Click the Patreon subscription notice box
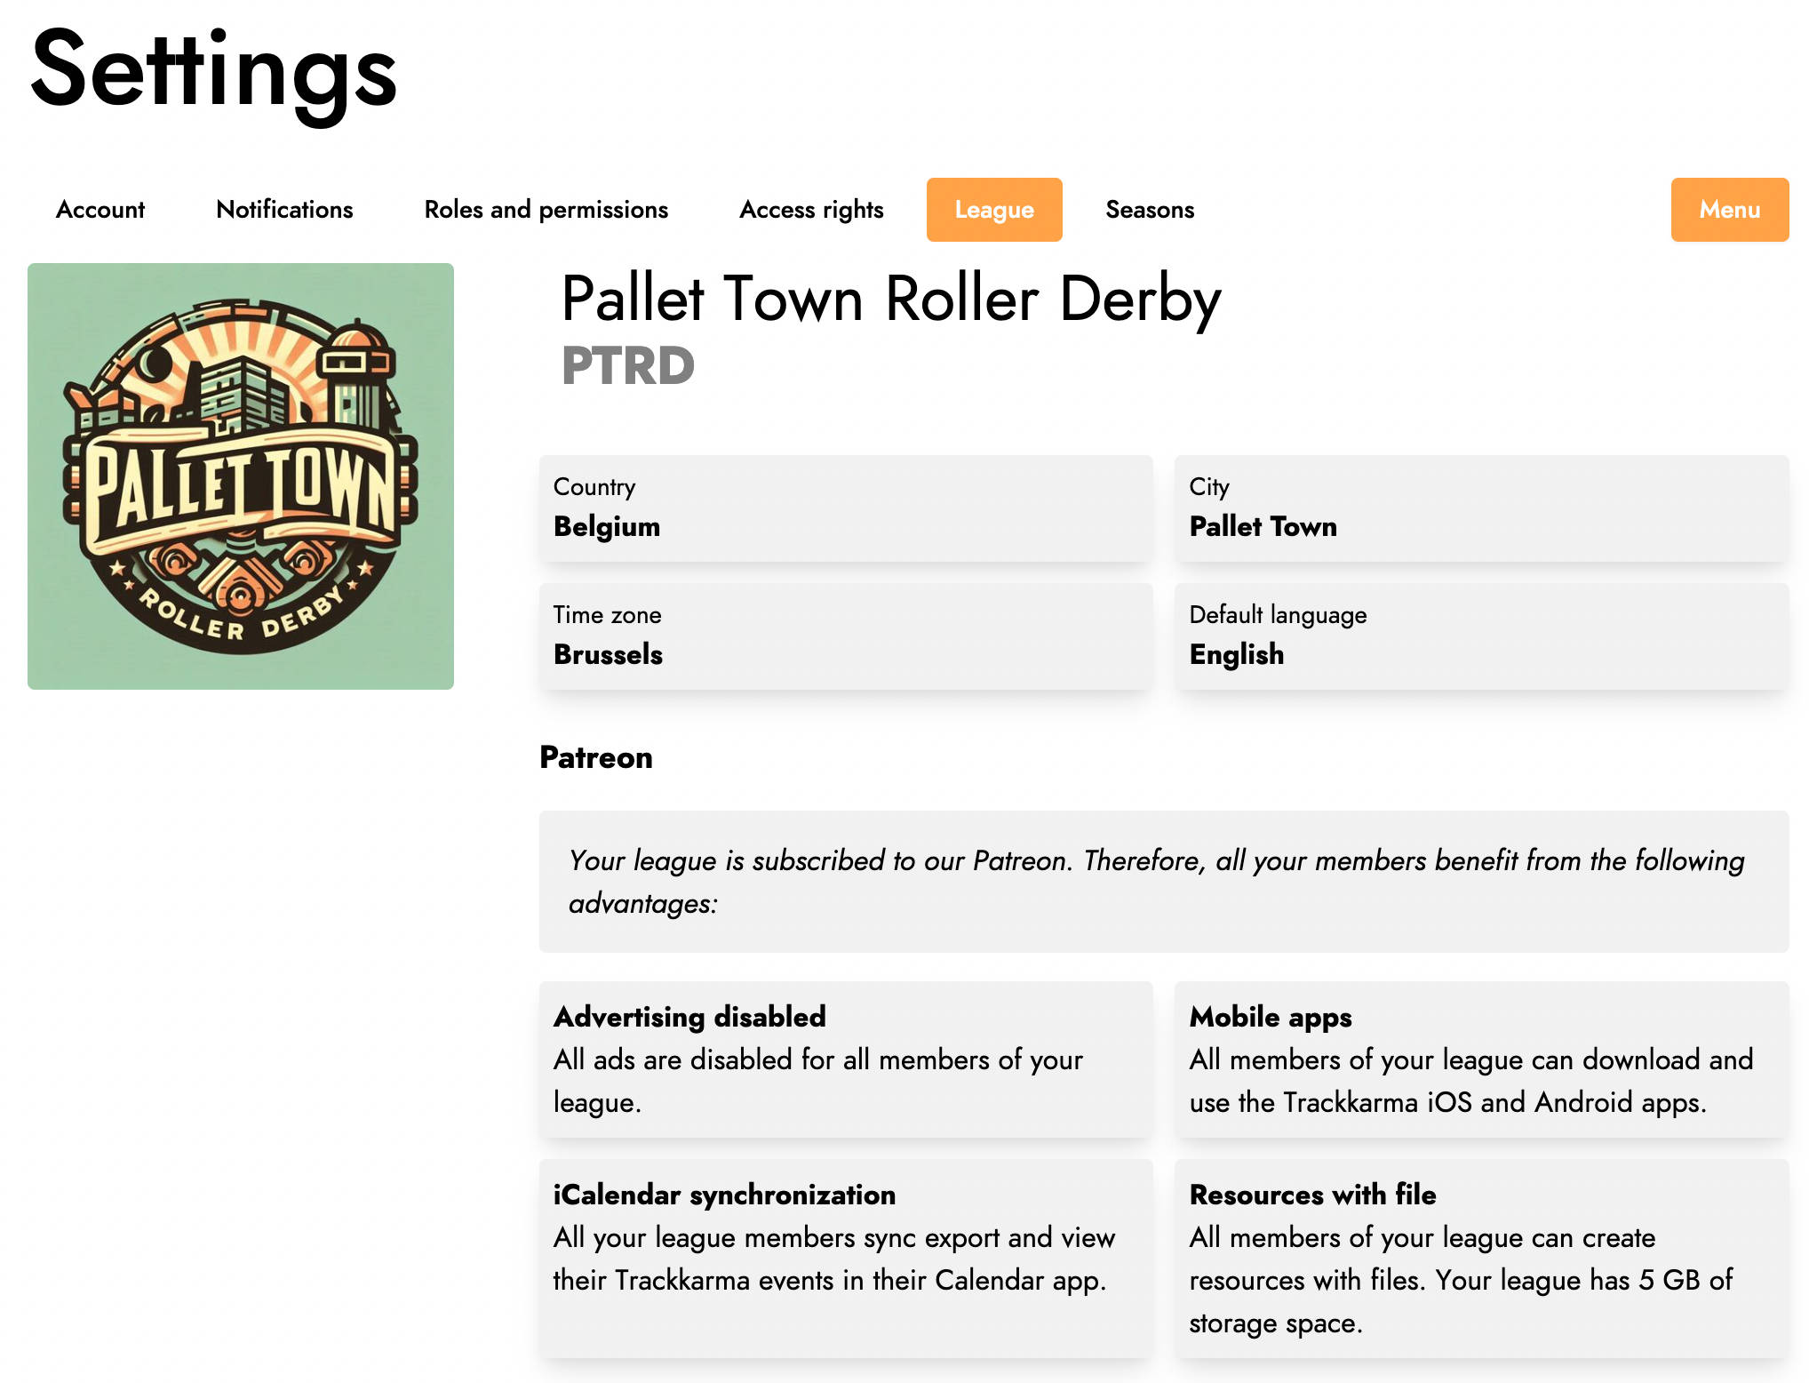Screen dimensions: 1809x1383 (x=1164, y=882)
